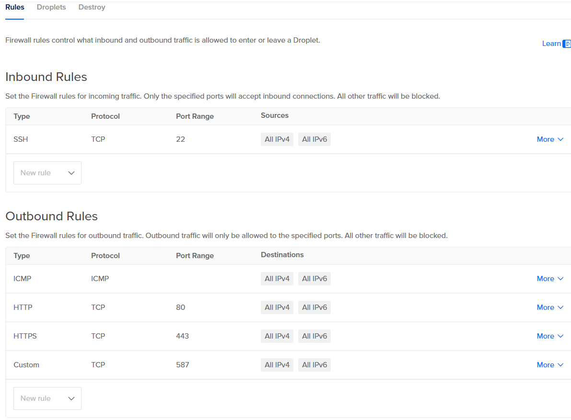This screenshot has height=420, width=571.
Task: Click the Destinations column header
Action: [x=282, y=255]
